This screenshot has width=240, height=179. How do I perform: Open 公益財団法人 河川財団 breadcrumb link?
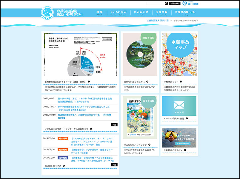(x=158, y=20)
